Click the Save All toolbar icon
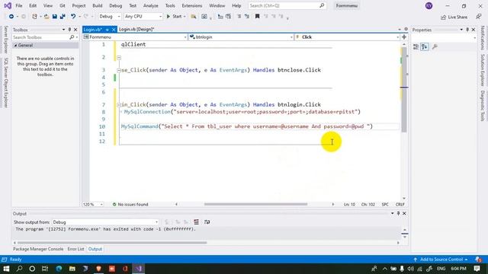The width and height of the screenshot is (488, 274). [63, 17]
